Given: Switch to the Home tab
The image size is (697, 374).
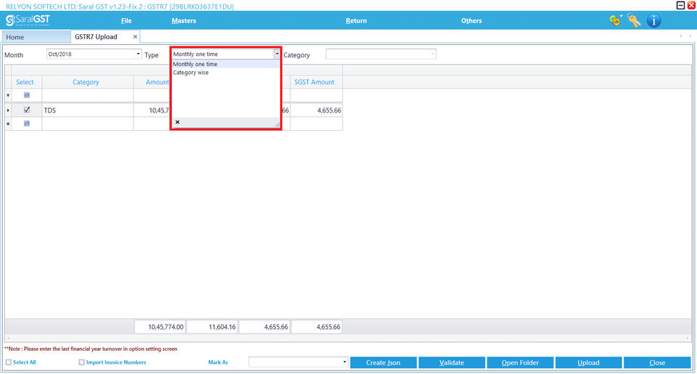Looking at the screenshot, I should tap(36, 37).
